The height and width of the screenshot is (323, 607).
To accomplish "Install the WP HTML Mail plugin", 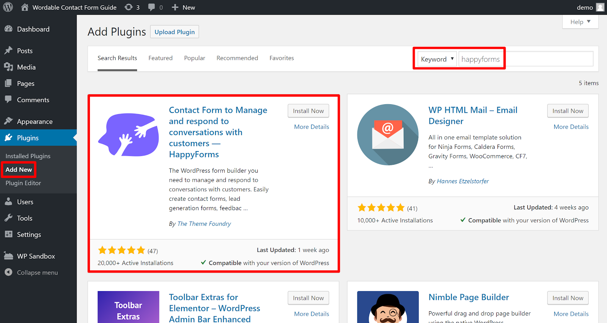I will tap(568, 111).
